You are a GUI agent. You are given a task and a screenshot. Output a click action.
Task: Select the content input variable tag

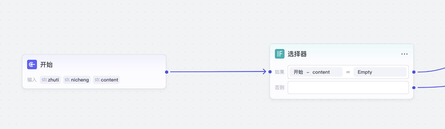tap(106, 80)
